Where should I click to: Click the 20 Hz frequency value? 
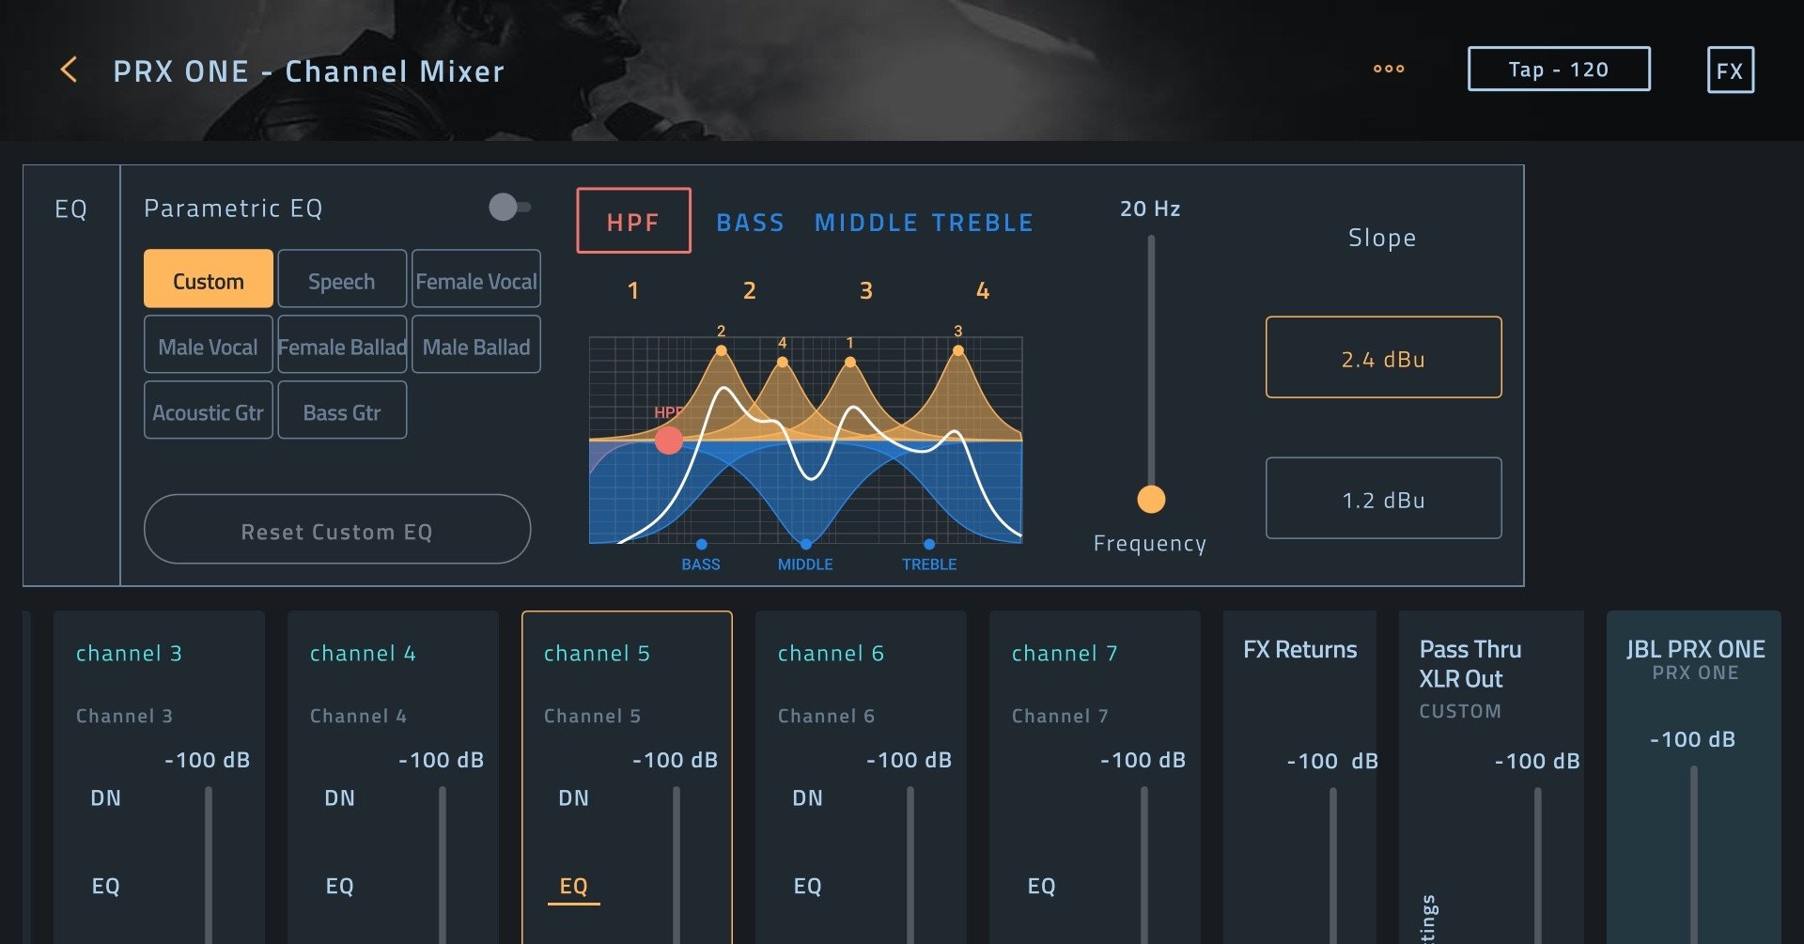tap(1150, 209)
